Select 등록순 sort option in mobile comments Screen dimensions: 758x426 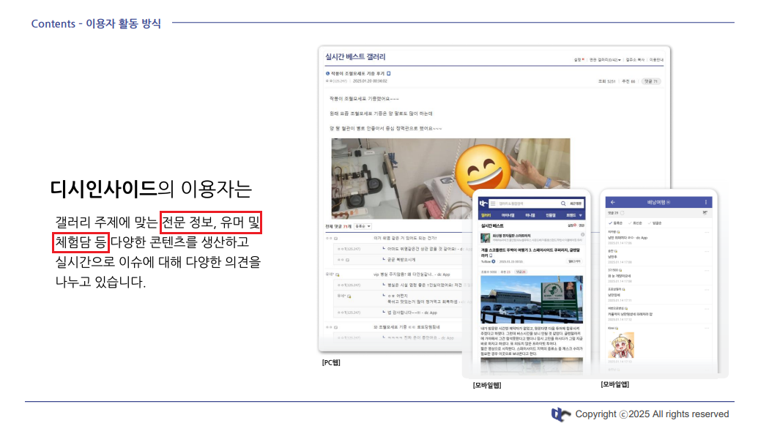[x=616, y=223]
